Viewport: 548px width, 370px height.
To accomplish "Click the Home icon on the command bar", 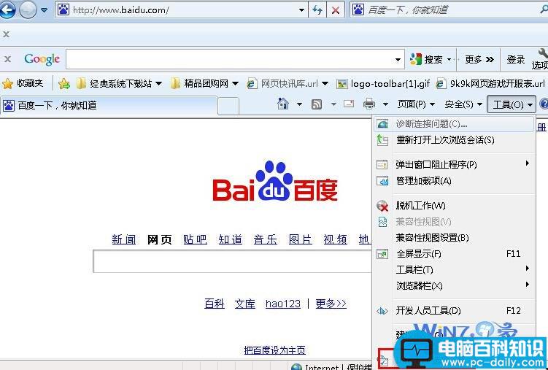I will coord(283,104).
